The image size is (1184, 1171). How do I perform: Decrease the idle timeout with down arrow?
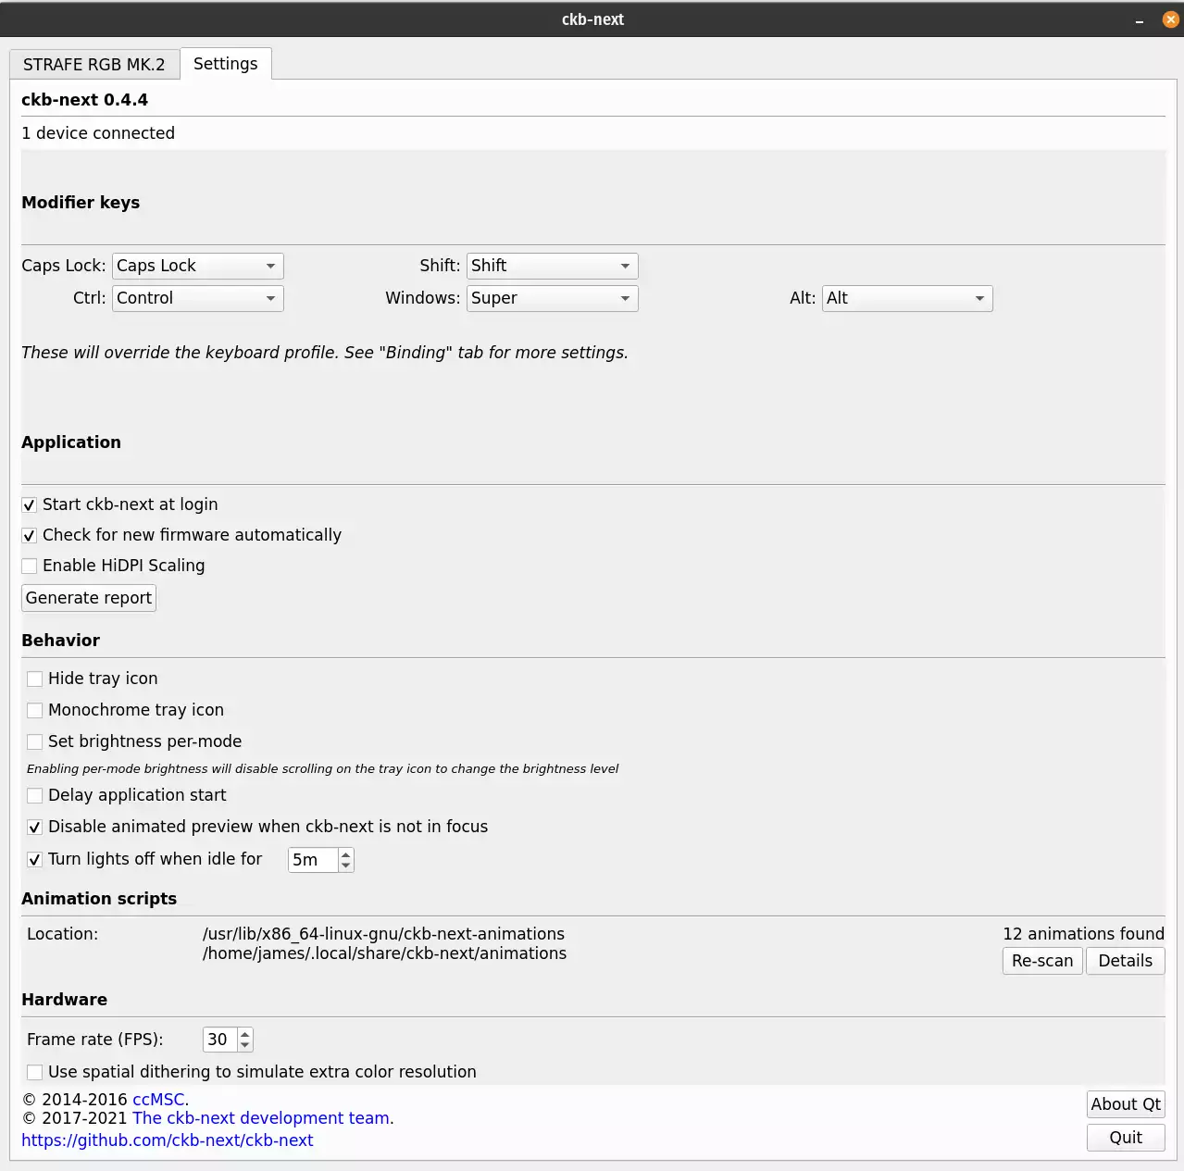346,866
